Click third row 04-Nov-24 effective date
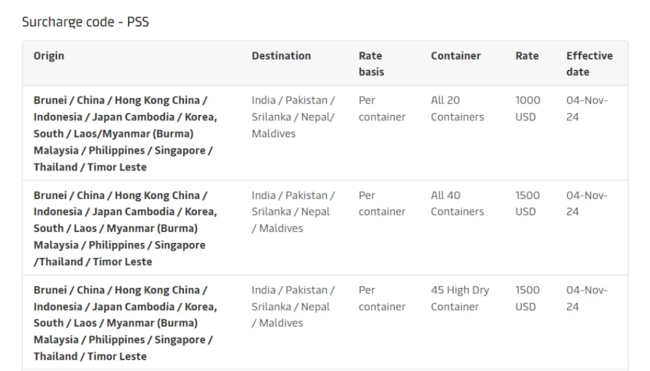Viewport: 650px width, 371px height. (587, 298)
